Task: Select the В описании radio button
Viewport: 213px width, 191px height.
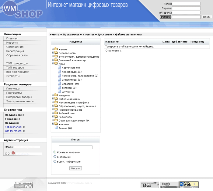Action: point(55,157)
